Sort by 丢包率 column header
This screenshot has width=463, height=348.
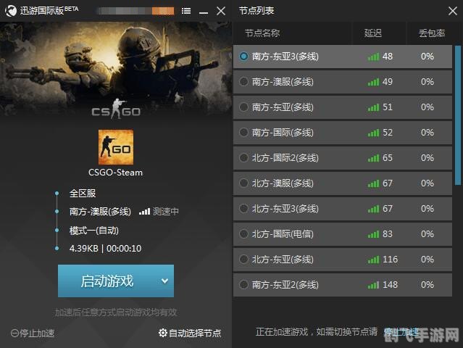click(x=432, y=33)
